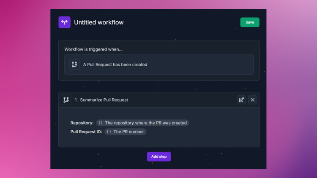Add a new step to the workflow
The width and height of the screenshot is (317, 178).
click(x=159, y=156)
